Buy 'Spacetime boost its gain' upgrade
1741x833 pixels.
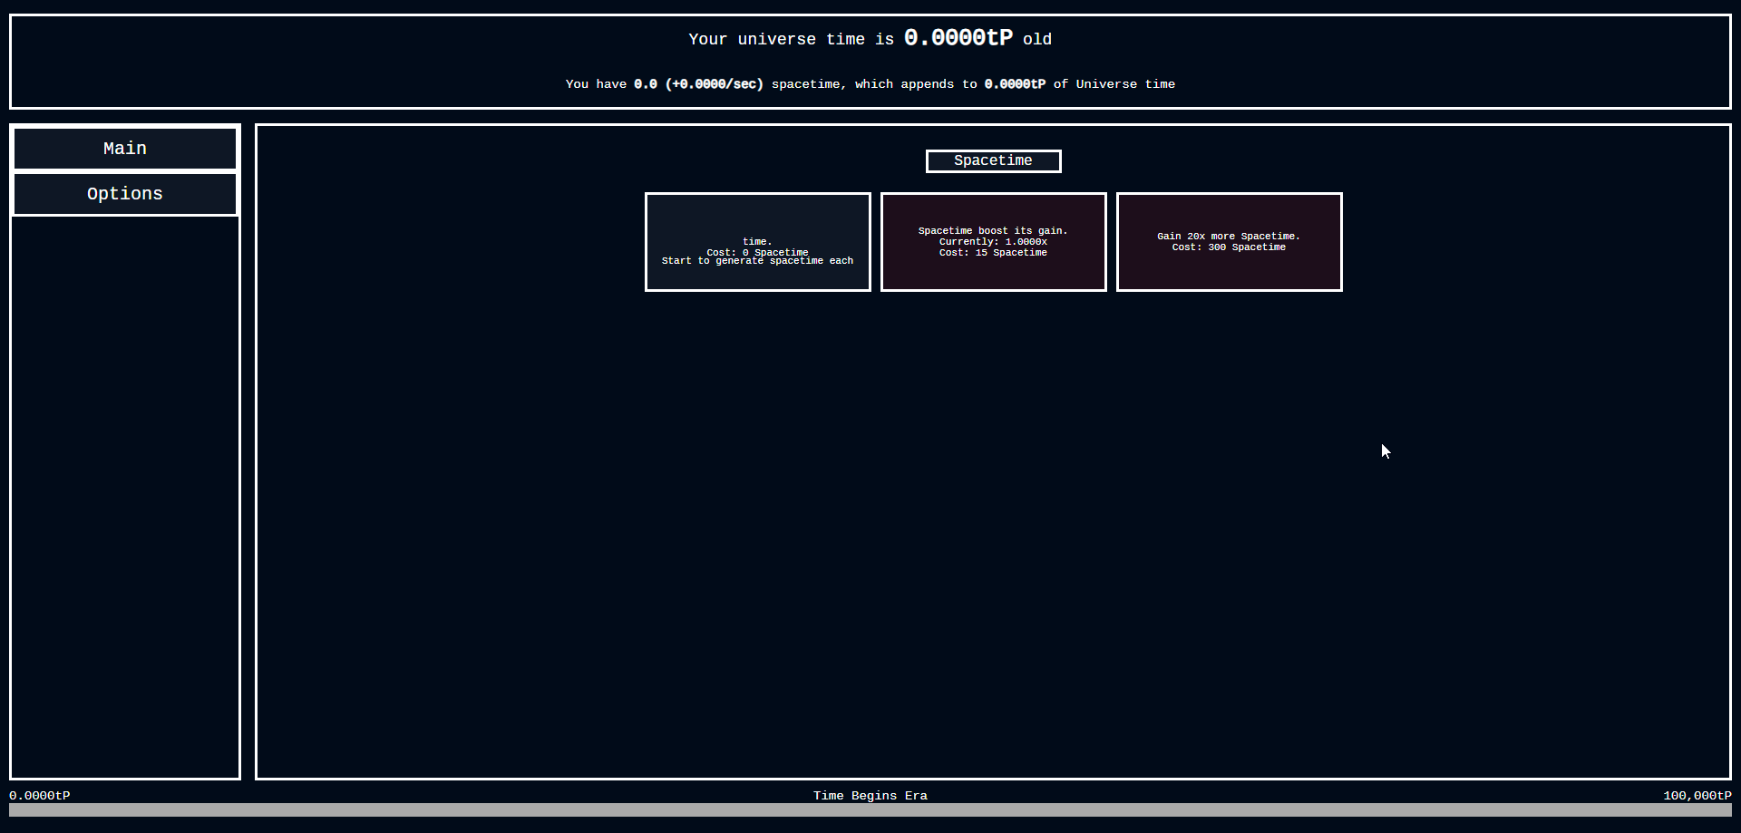(993, 242)
